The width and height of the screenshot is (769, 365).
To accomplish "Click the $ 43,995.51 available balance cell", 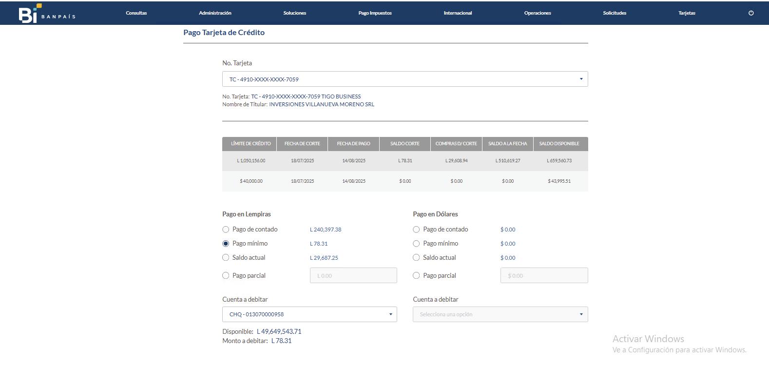I will [x=559, y=181].
